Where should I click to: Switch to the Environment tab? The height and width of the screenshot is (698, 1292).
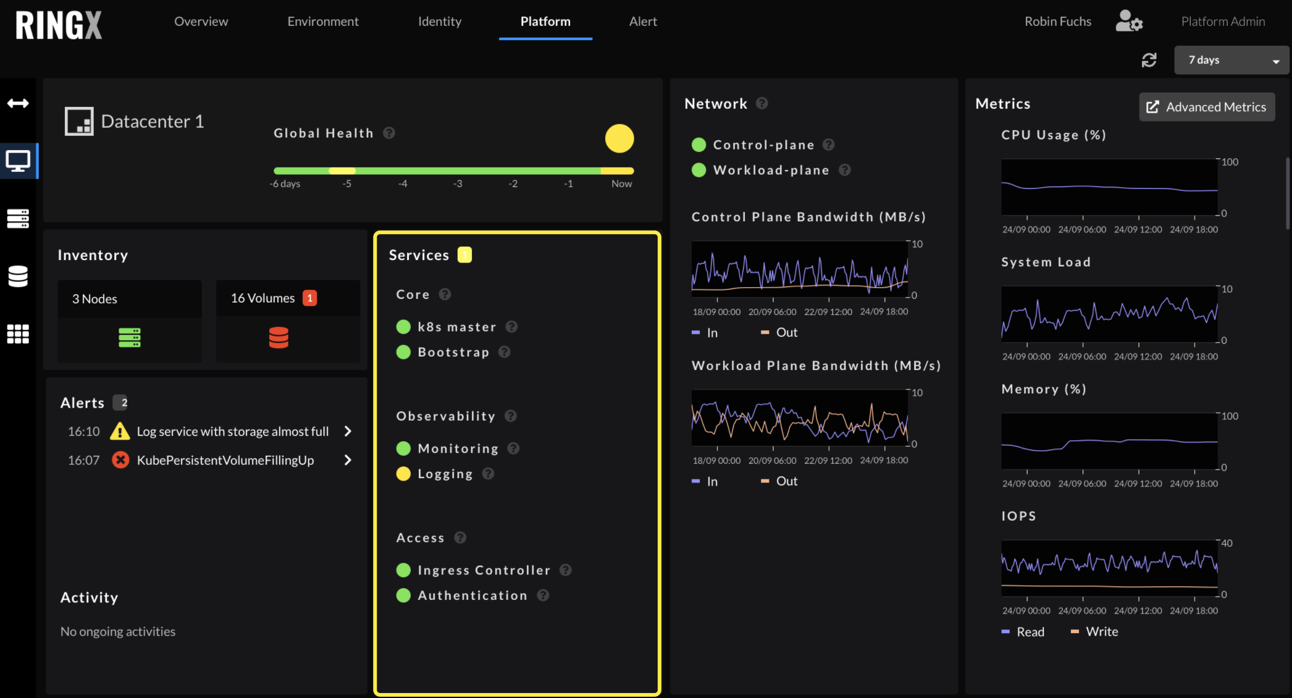(x=322, y=22)
